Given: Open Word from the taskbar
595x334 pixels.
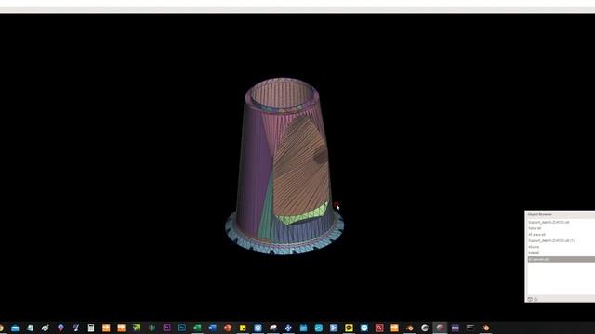Looking at the screenshot, I should click(212, 328).
